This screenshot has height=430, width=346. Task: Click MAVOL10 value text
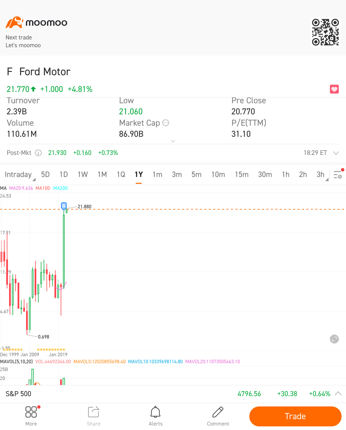pyautogui.click(x=155, y=361)
